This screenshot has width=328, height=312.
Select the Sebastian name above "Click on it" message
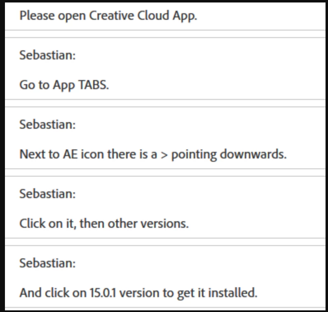coord(47,194)
